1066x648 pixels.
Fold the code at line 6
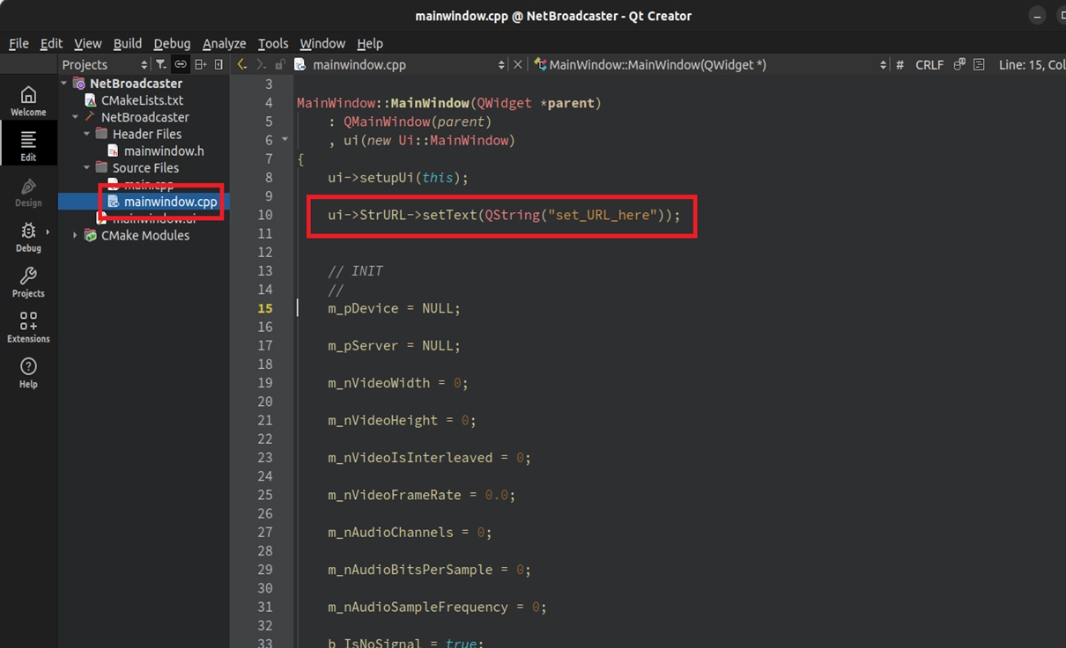click(x=285, y=140)
